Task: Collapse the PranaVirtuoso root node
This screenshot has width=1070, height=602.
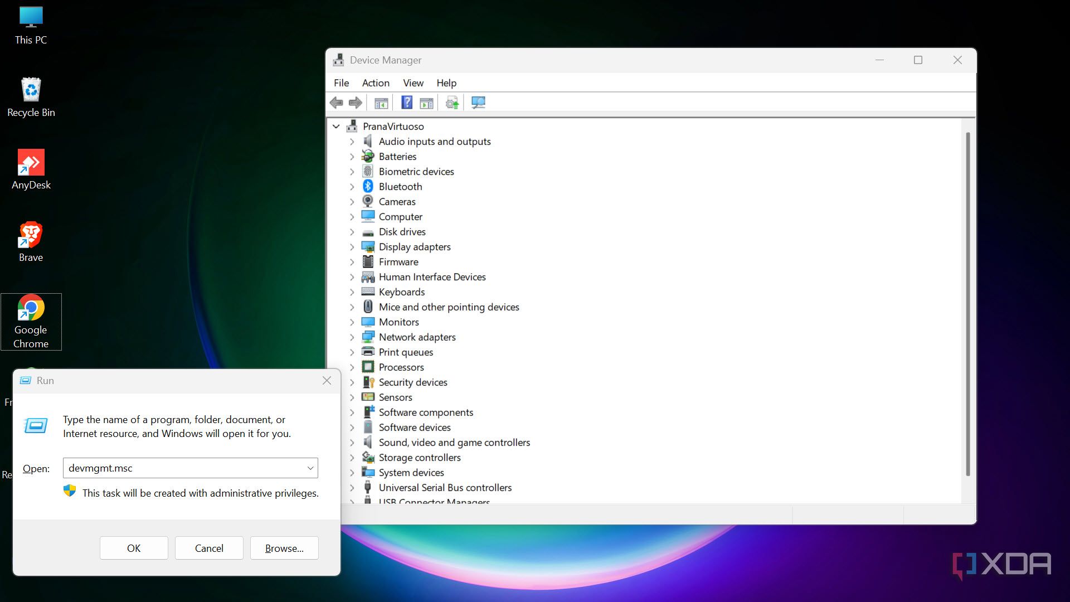Action: [x=336, y=127]
